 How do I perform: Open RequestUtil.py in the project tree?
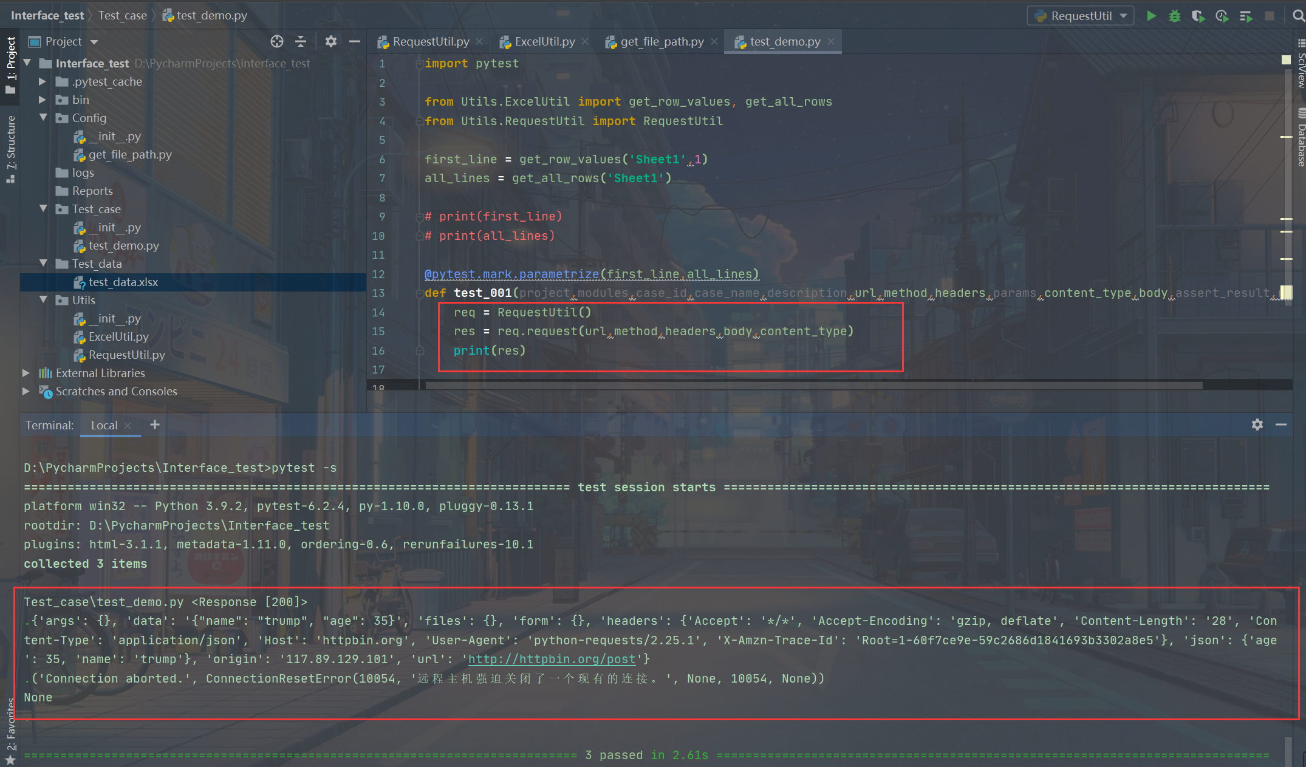[126, 355]
